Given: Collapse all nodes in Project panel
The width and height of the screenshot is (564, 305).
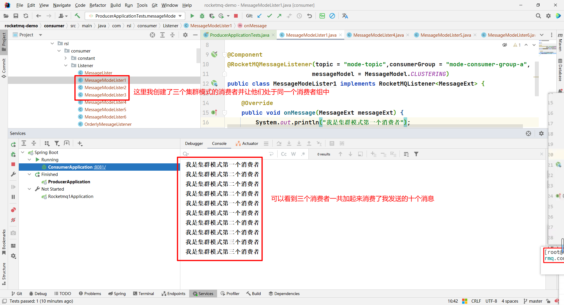Looking at the screenshot, I should pyautogui.click(x=172, y=35).
